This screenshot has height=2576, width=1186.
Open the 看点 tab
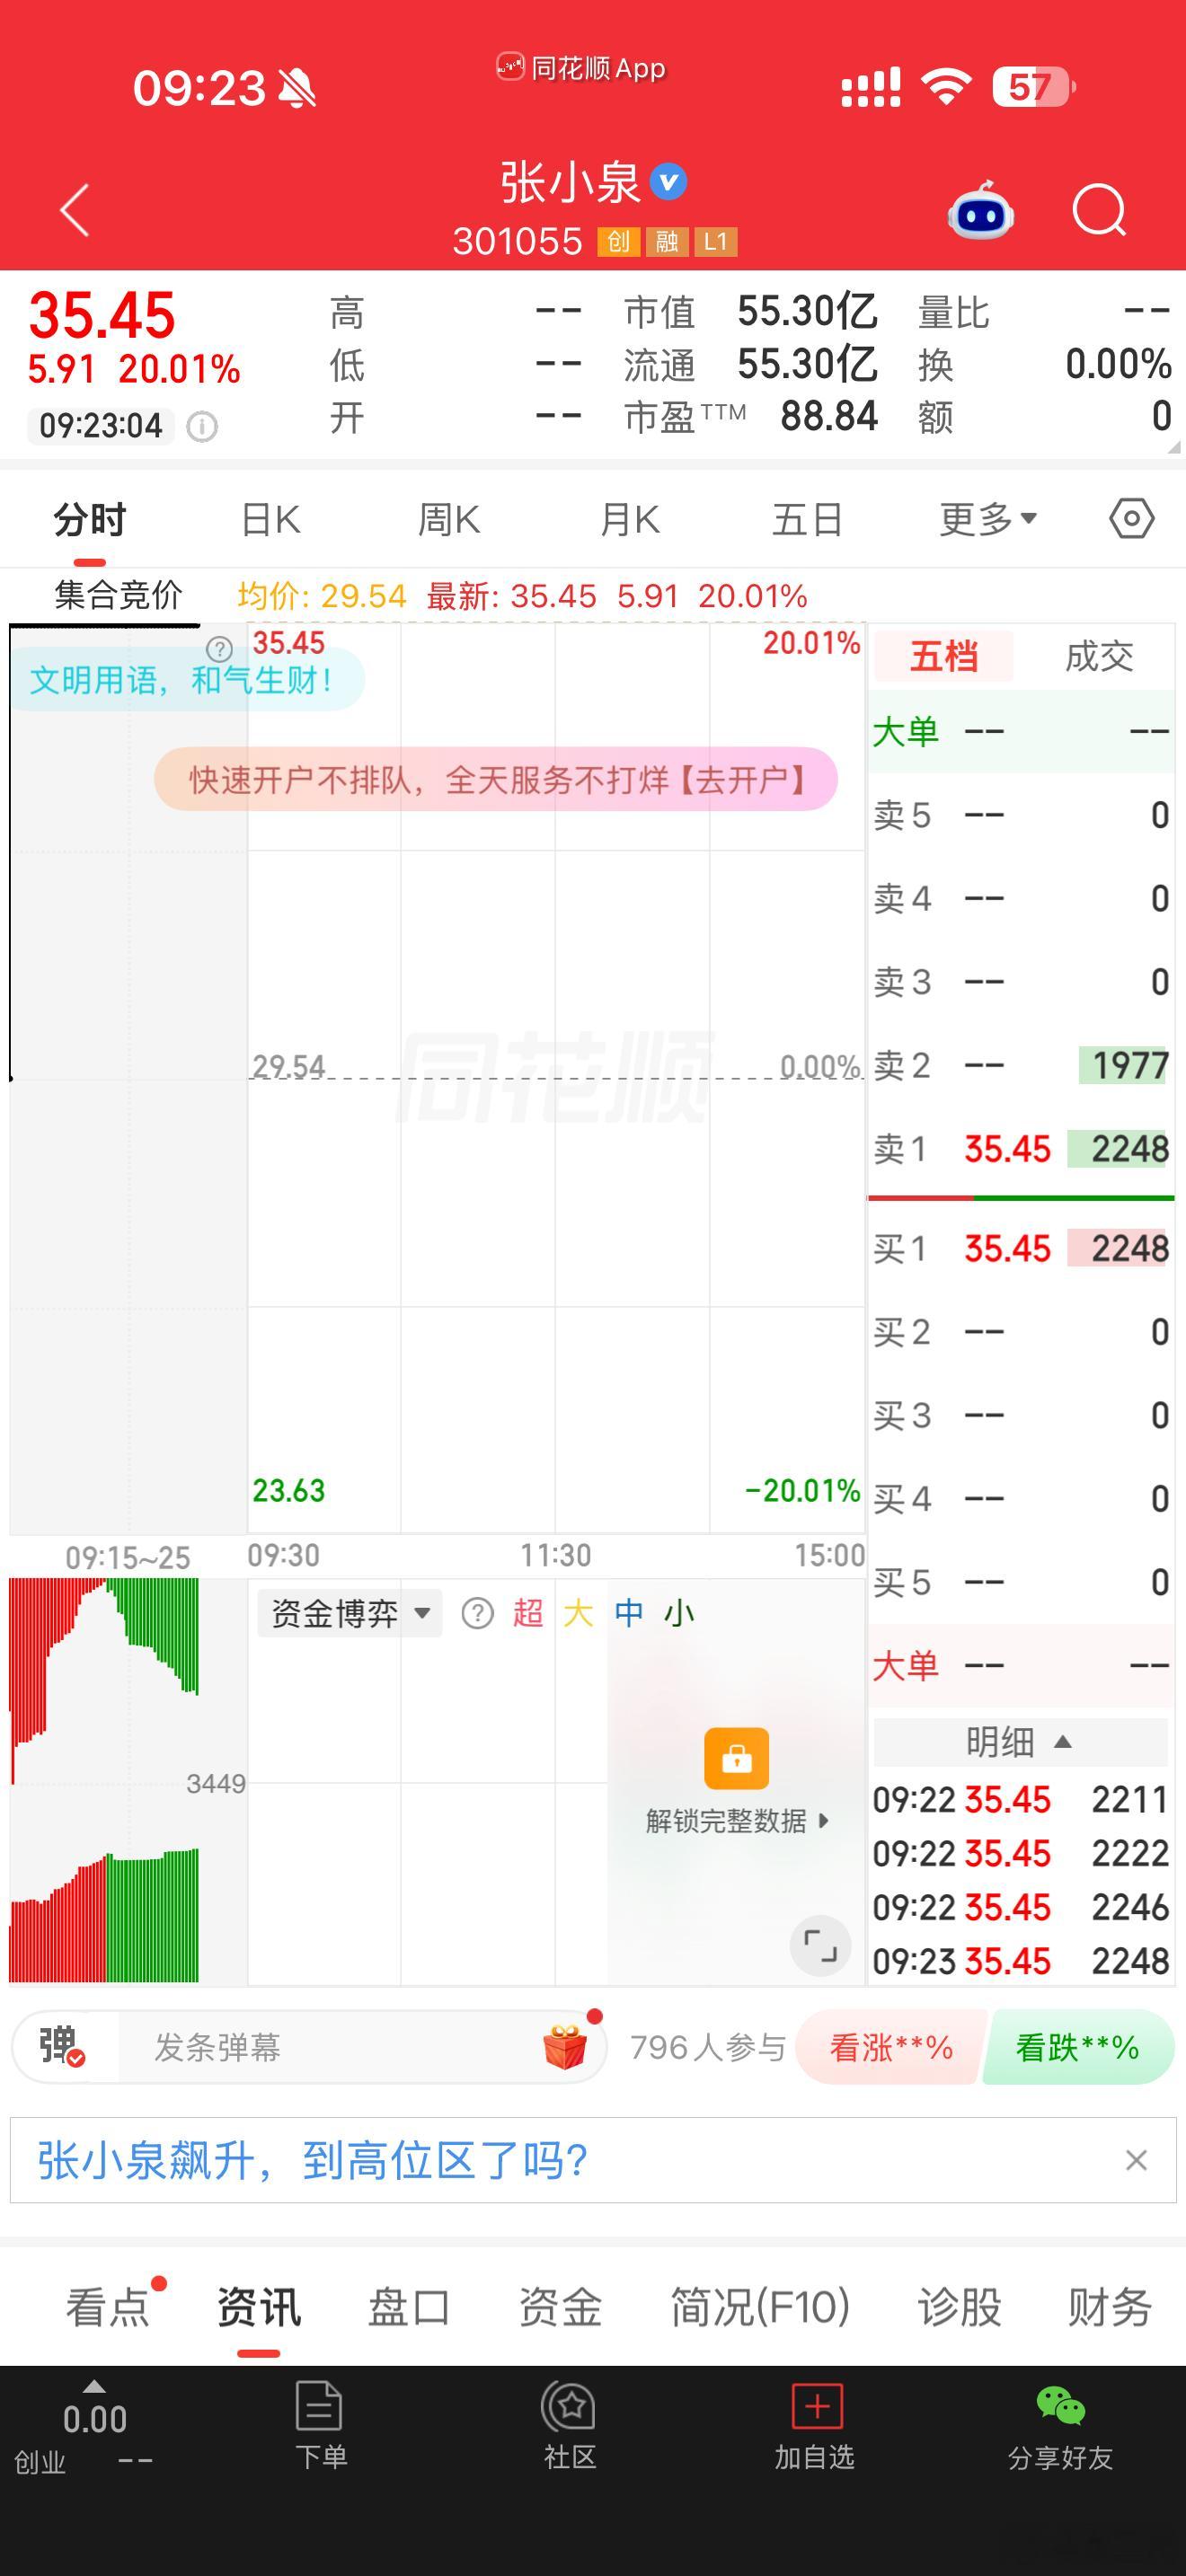tap(107, 2307)
